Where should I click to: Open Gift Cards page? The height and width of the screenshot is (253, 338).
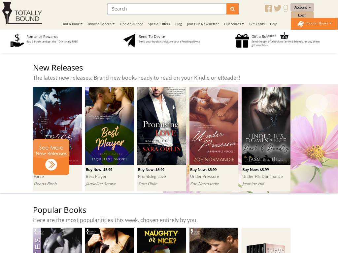(x=257, y=24)
